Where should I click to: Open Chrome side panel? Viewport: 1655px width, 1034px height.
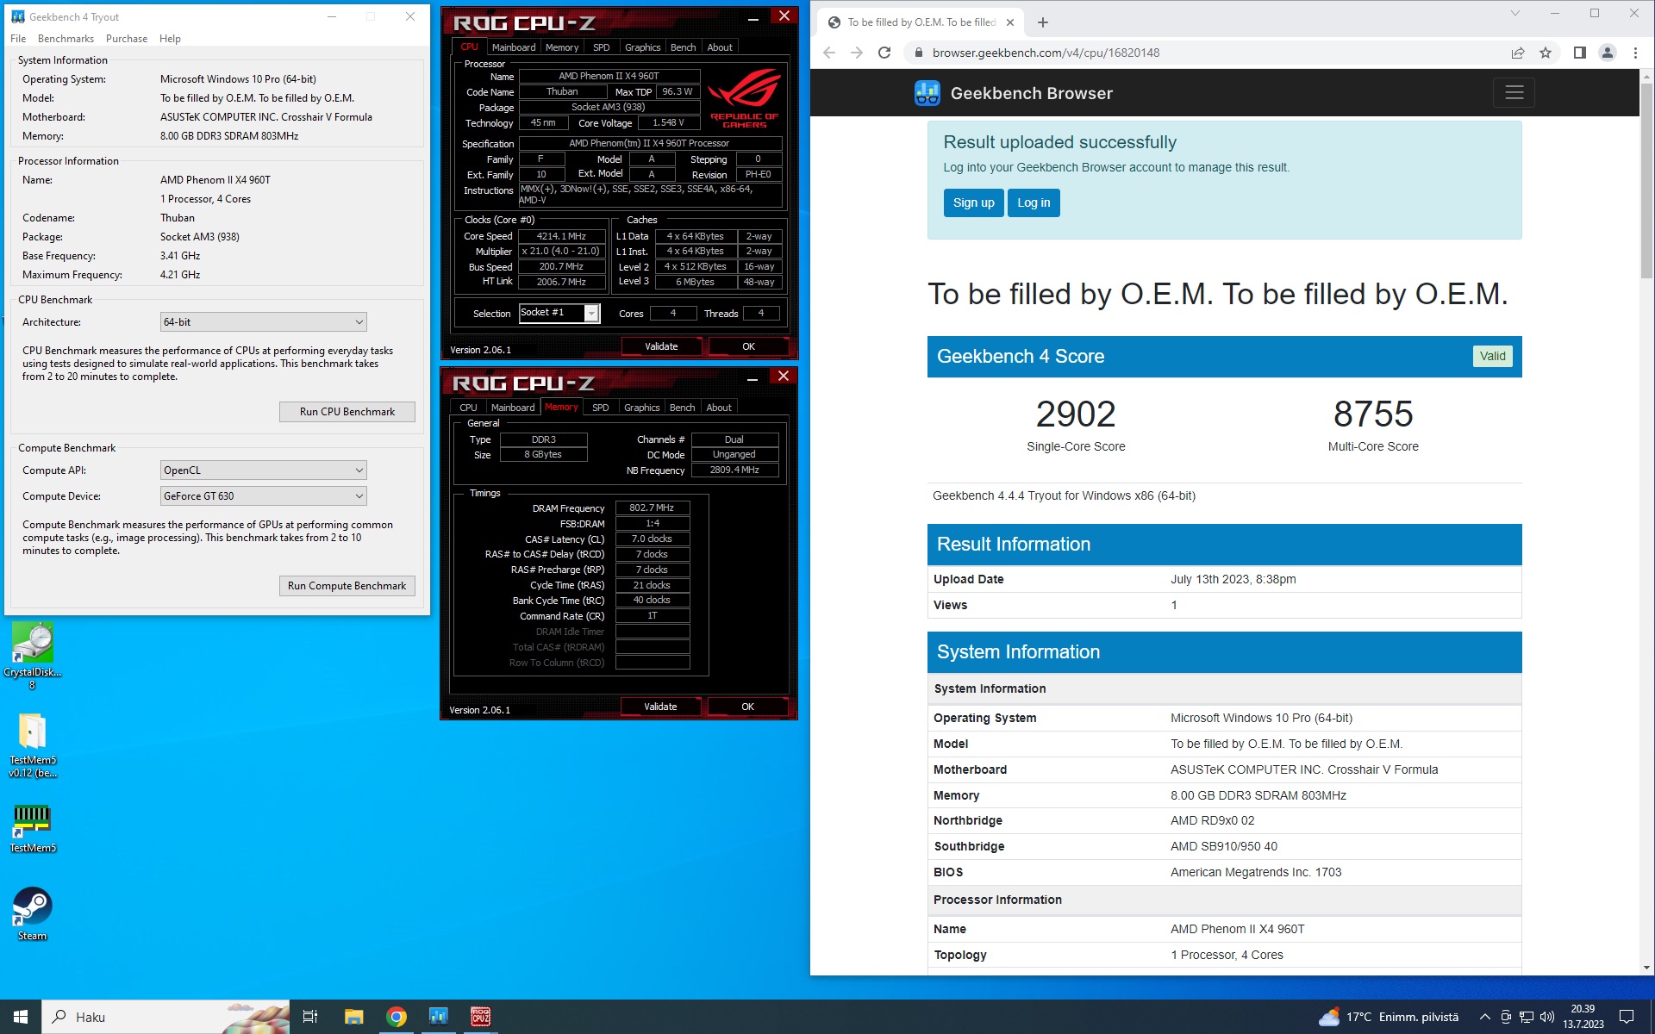point(1579,53)
